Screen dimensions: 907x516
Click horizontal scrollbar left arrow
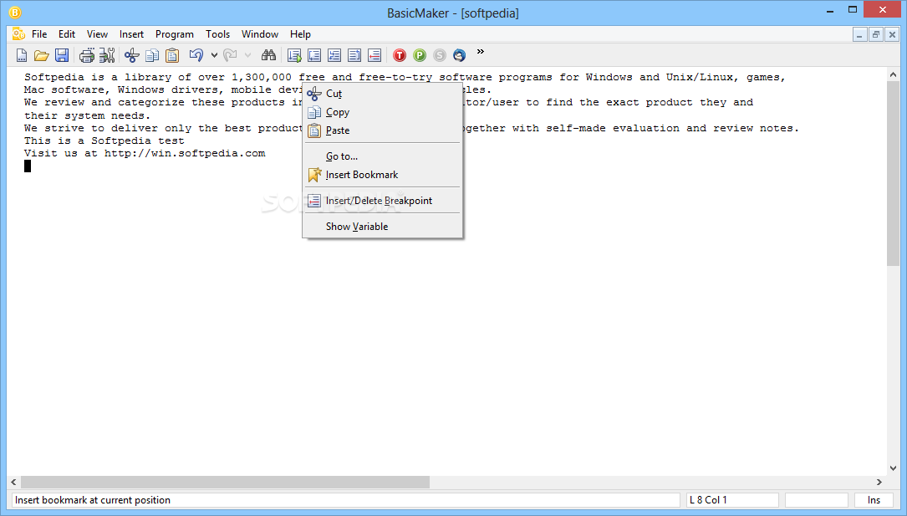point(14,482)
